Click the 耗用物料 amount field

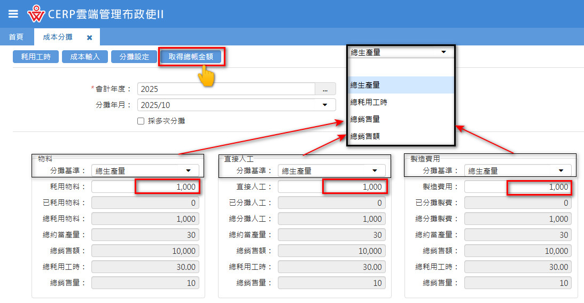point(145,187)
